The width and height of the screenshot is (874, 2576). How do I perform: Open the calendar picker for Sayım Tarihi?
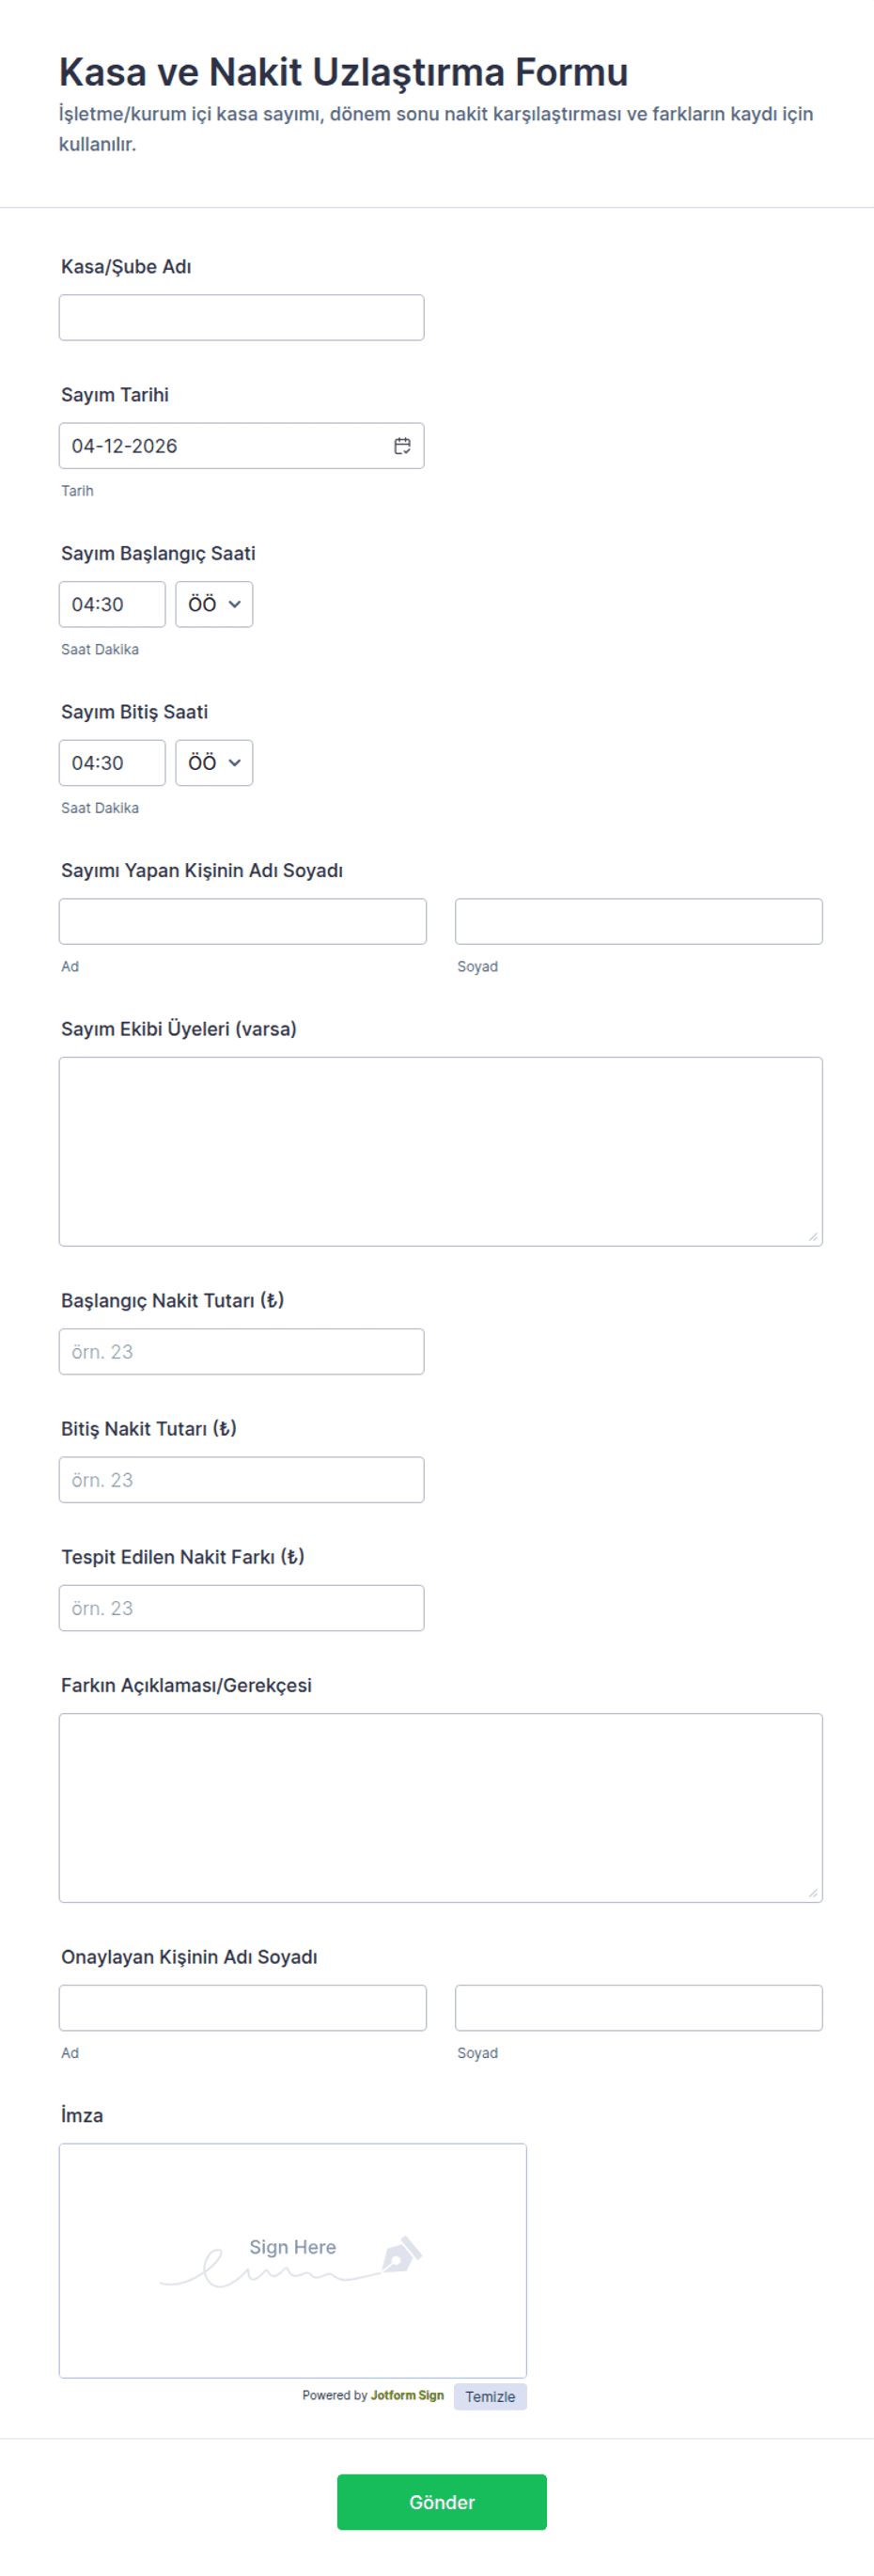402,446
